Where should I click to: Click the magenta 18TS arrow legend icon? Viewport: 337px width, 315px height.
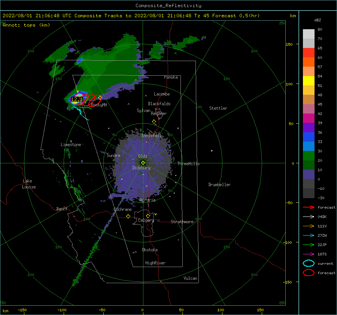tap(309, 254)
